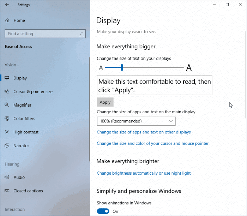Select Display label in the Vision section
The image size is (247, 216).
[20, 78]
